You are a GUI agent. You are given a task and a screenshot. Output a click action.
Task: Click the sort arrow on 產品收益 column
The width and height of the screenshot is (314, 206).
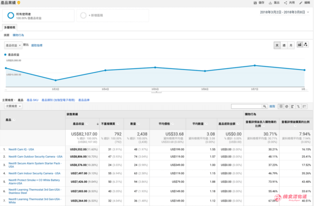(98, 124)
